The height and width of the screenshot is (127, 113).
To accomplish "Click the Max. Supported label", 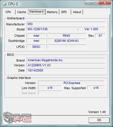I will pos(75,88).
